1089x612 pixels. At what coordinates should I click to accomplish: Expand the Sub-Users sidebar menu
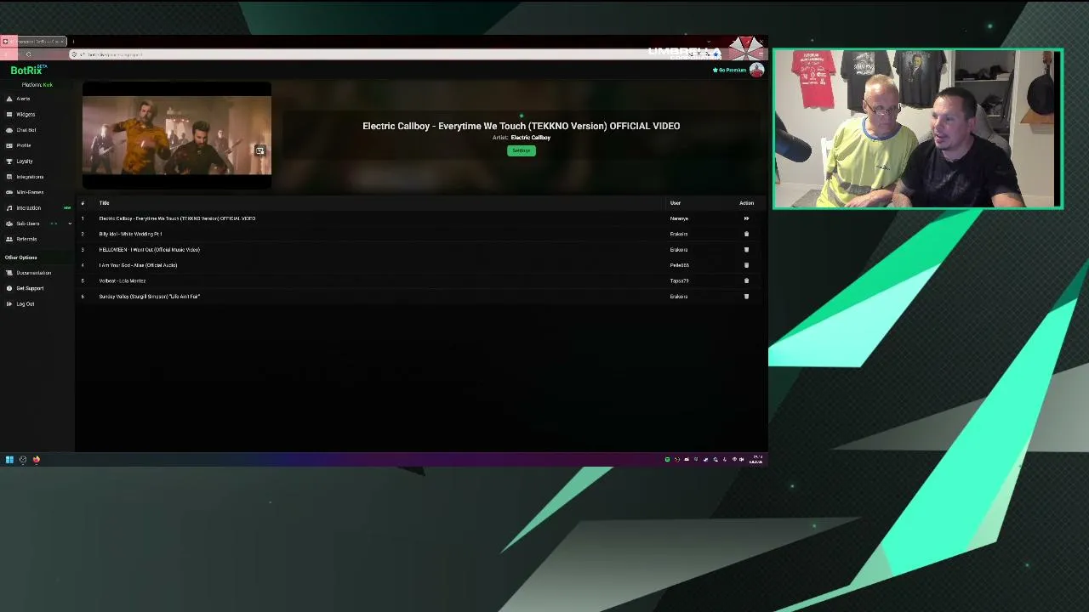70,224
